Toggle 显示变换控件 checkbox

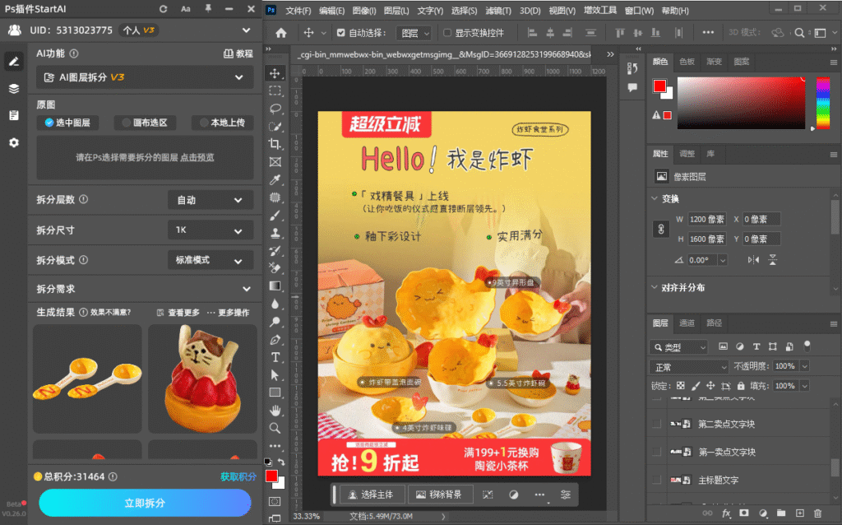click(x=446, y=33)
